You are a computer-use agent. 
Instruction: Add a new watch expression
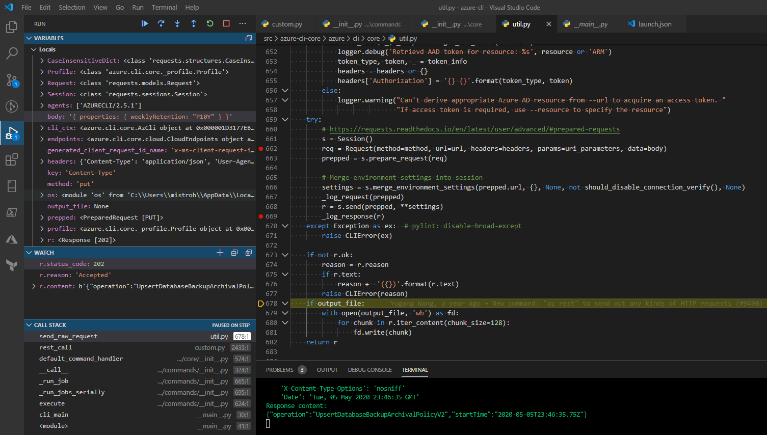click(220, 253)
